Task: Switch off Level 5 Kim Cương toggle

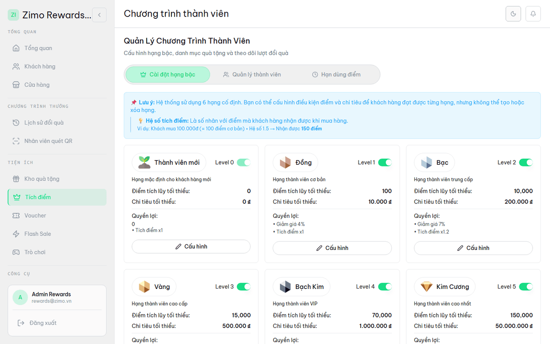Action: (526, 287)
